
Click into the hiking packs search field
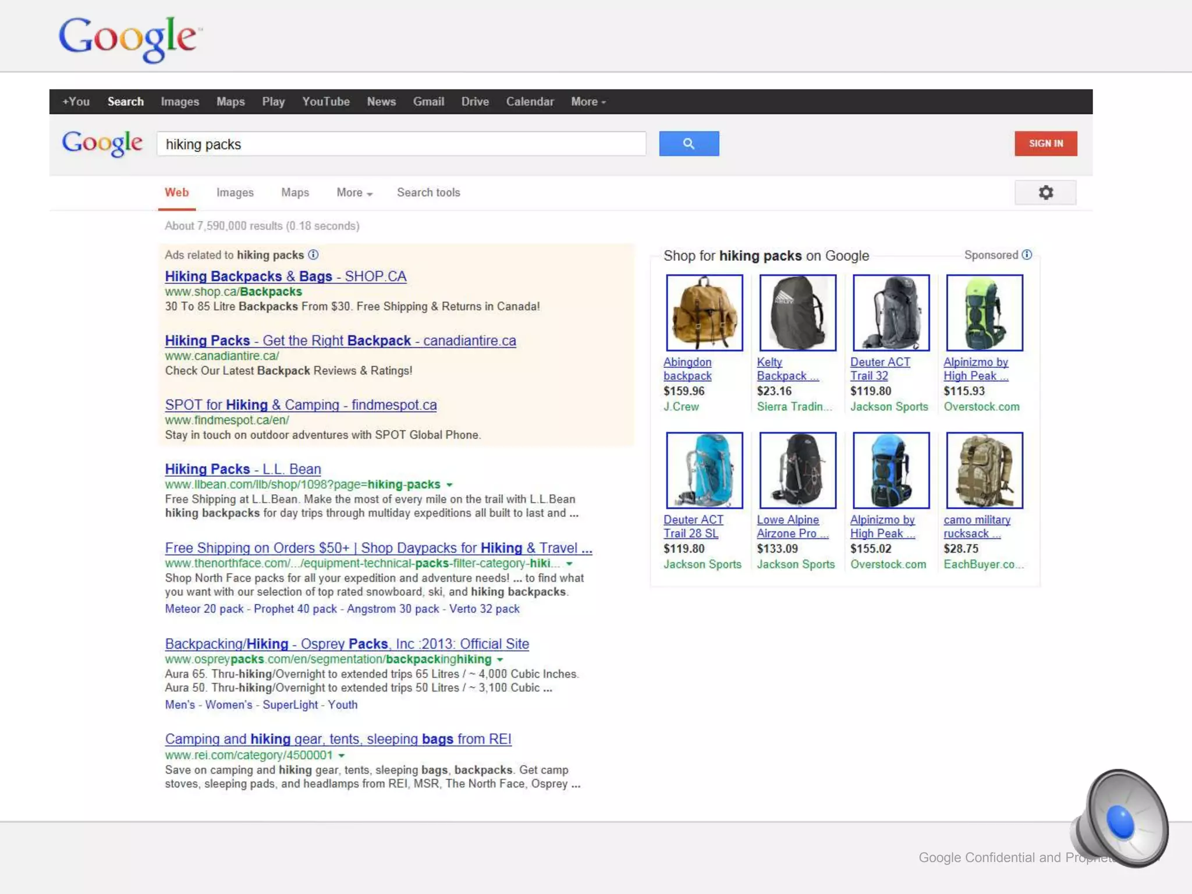tap(401, 144)
